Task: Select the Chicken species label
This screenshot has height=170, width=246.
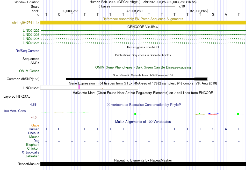Action: (33, 148)
